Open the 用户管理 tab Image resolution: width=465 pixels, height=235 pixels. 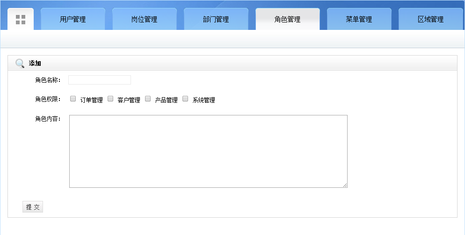73,20
